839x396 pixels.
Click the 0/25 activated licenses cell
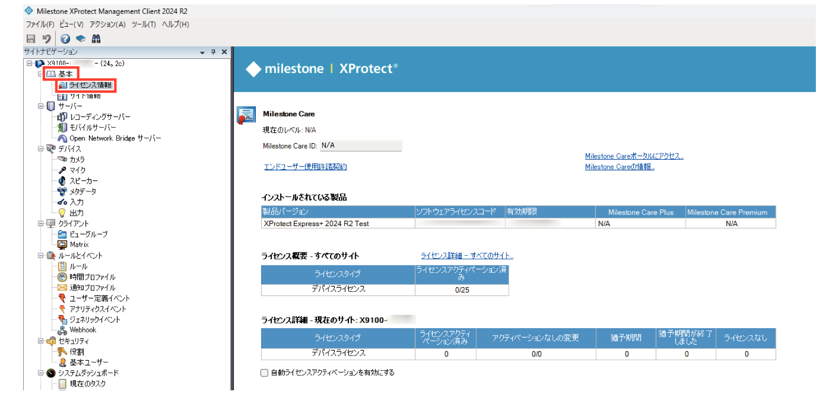click(462, 290)
